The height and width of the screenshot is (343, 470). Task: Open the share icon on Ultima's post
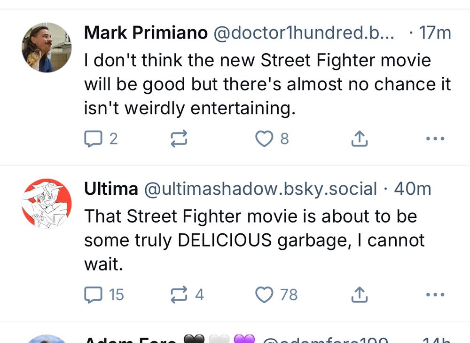[x=359, y=294]
